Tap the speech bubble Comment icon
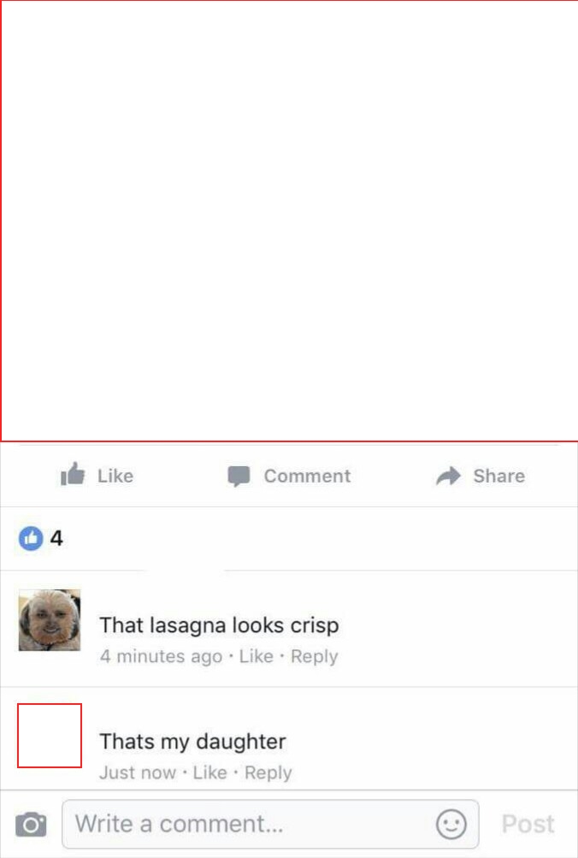The height and width of the screenshot is (858, 578). pos(239,476)
